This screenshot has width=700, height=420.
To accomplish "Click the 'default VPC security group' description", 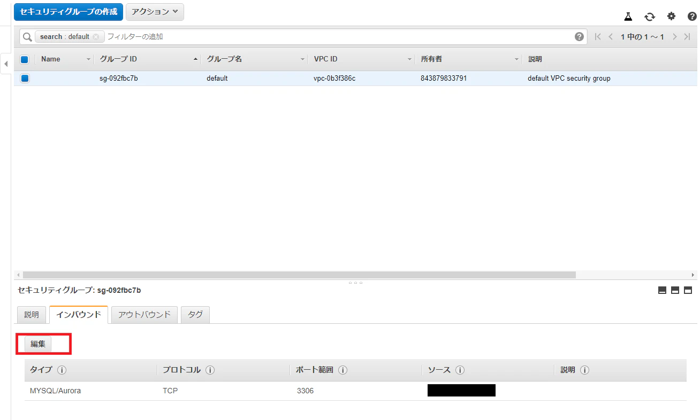I will 569,79.
